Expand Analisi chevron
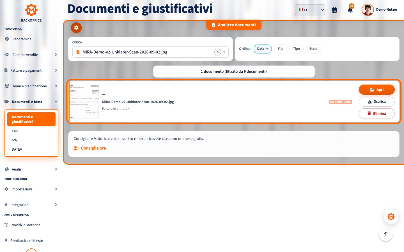This screenshot has width=404, height=252. pos(56,169)
